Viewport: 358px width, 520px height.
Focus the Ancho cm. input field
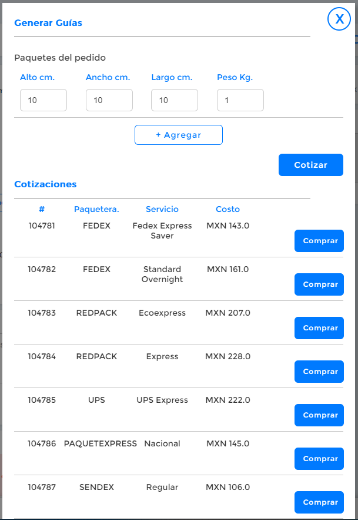(x=109, y=100)
